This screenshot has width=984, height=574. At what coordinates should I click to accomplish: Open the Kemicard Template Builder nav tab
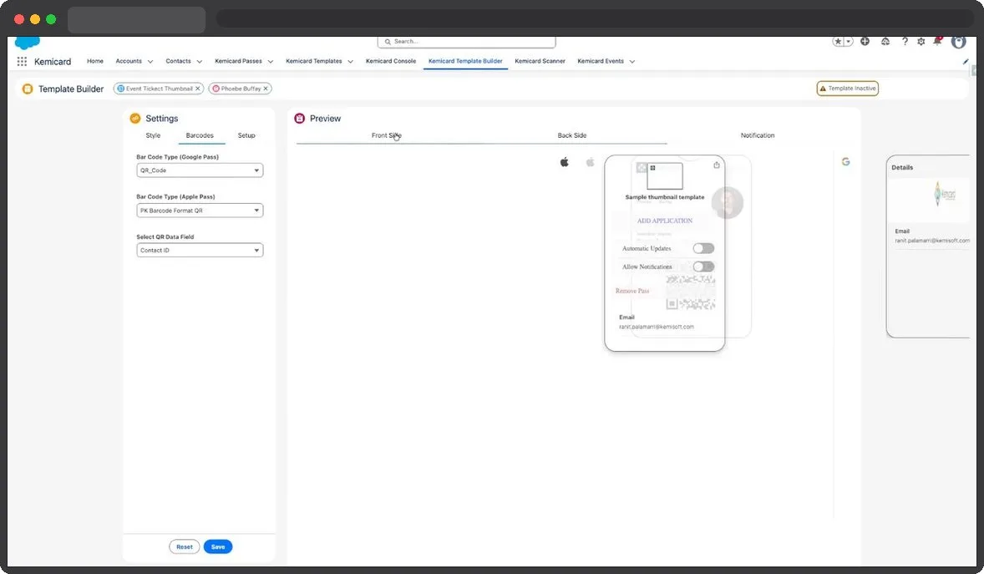465,62
